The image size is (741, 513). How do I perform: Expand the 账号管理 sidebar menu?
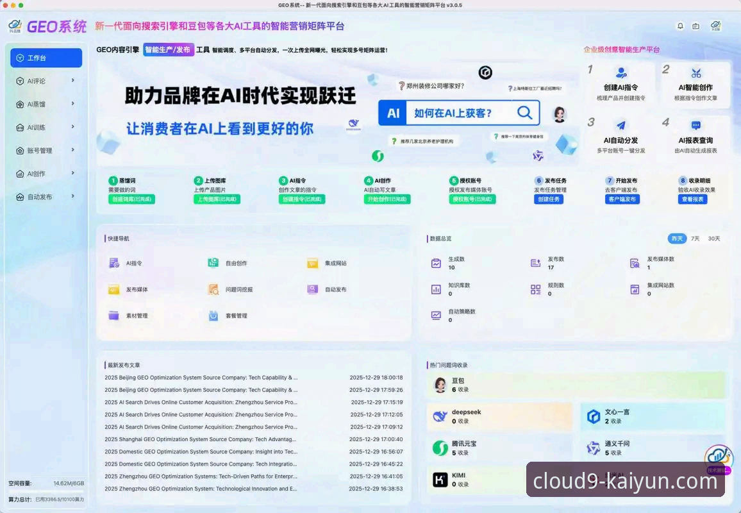(x=46, y=151)
